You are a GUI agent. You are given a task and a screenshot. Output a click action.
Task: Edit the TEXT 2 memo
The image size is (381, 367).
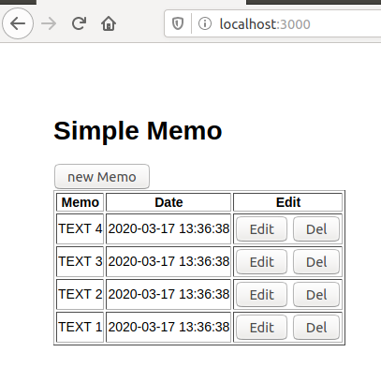coord(261,295)
